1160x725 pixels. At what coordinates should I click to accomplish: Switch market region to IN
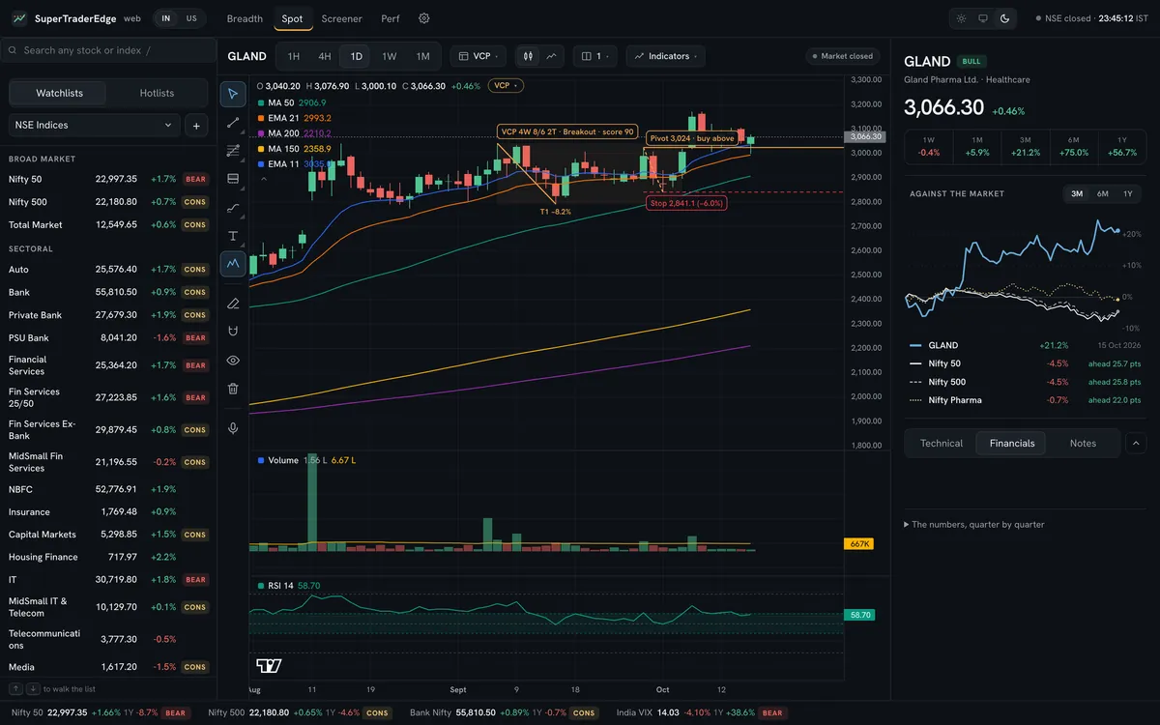(166, 18)
